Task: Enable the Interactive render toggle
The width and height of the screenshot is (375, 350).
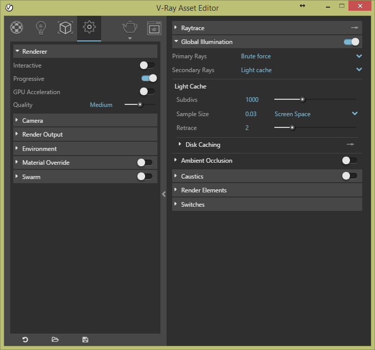Action: [147, 65]
